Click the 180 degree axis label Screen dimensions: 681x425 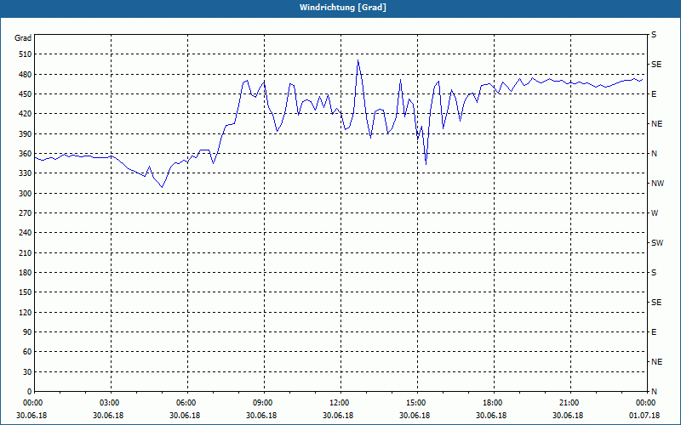pyautogui.click(x=26, y=273)
